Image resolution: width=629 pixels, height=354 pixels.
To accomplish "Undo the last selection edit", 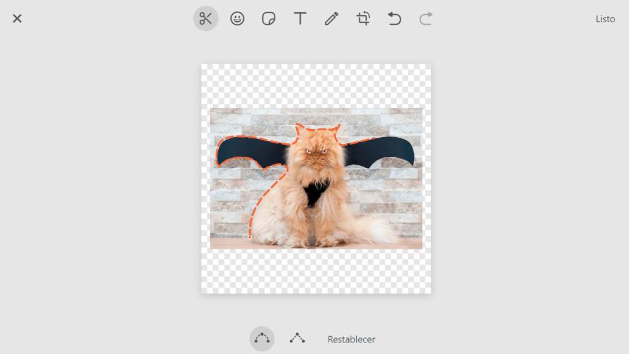I will [394, 18].
